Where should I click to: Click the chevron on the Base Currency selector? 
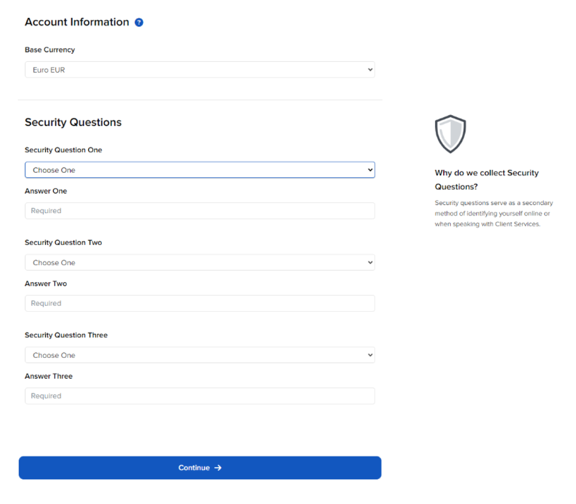pos(369,69)
